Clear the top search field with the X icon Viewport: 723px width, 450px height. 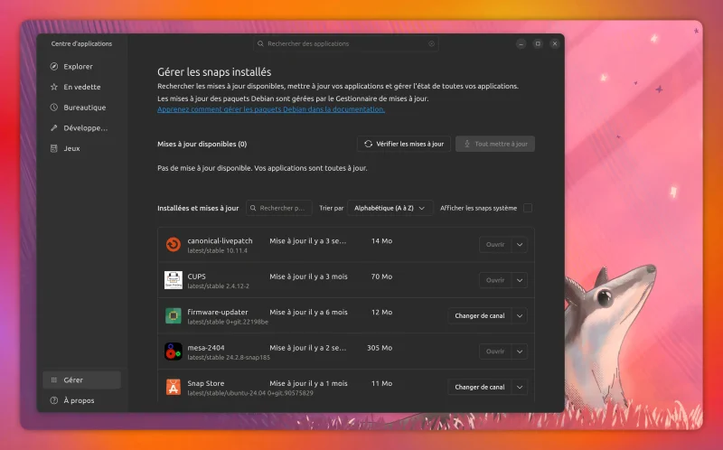tap(432, 43)
